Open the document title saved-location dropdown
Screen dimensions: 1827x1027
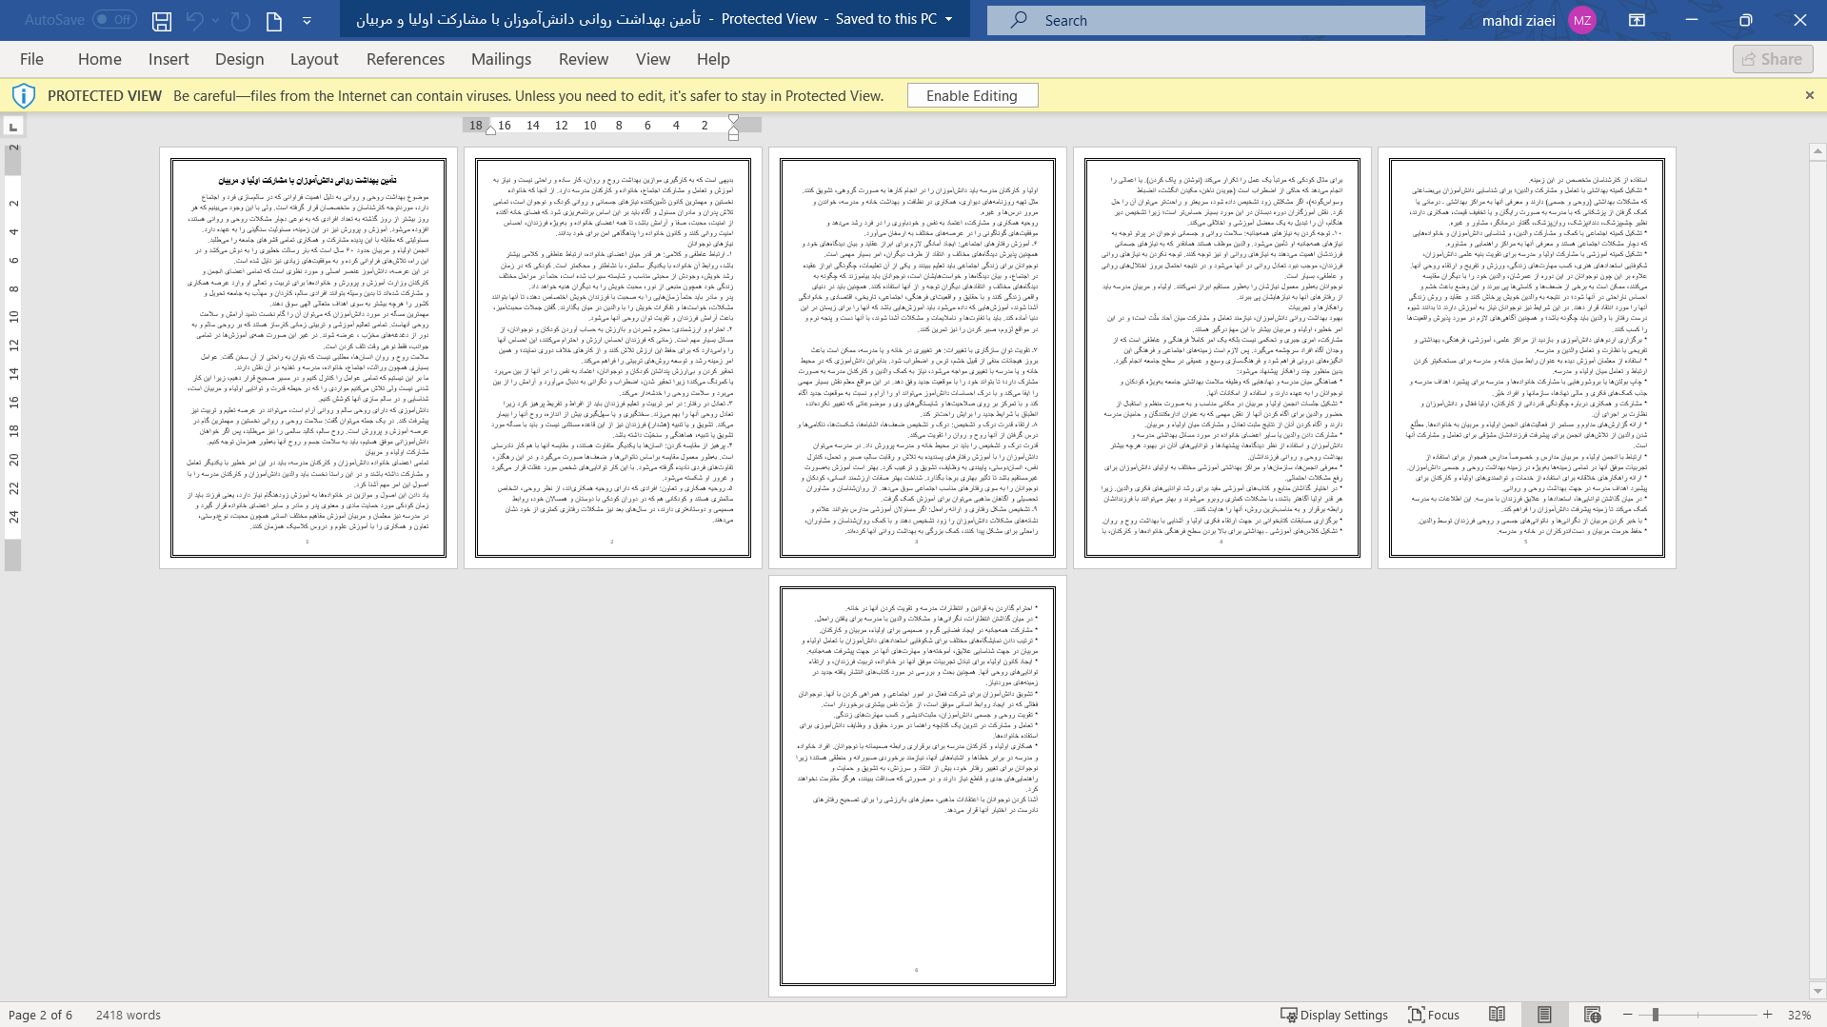(x=949, y=20)
